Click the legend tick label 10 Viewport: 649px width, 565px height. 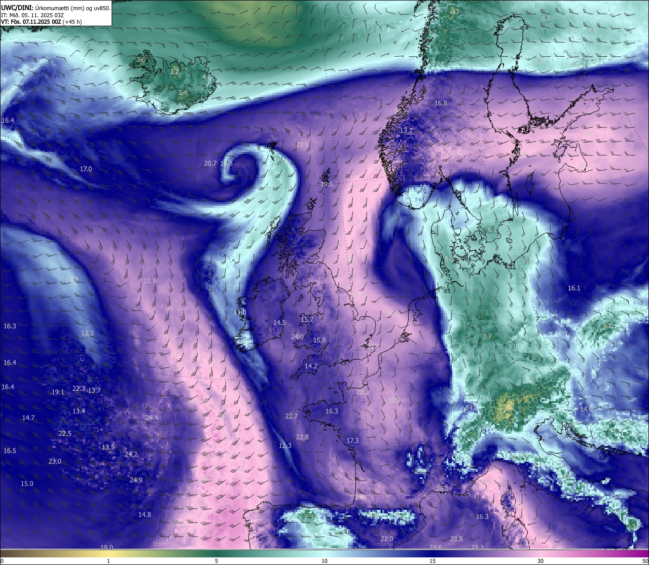coord(324,561)
